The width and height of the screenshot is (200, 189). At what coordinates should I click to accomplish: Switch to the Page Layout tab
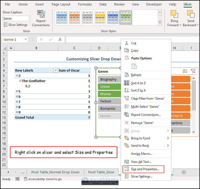pos(61,4)
